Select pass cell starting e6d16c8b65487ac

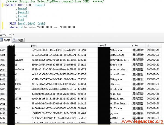coord(64,79)
